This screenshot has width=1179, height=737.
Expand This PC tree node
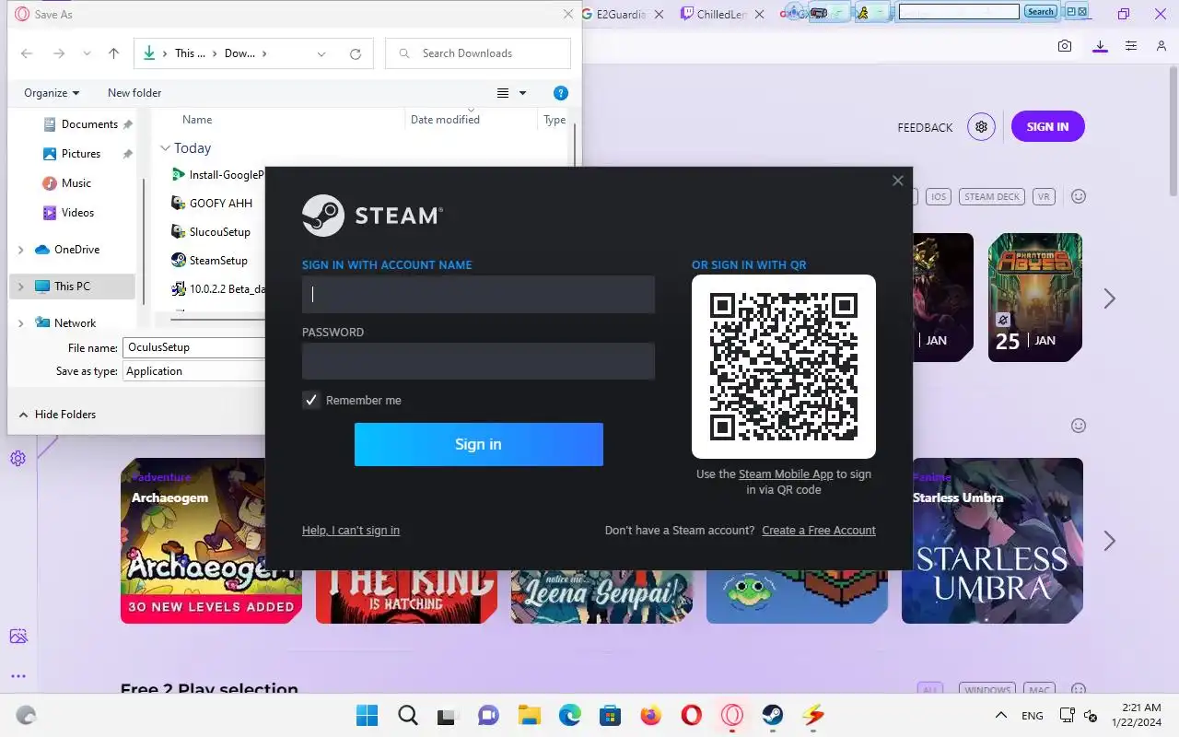pos(21,287)
